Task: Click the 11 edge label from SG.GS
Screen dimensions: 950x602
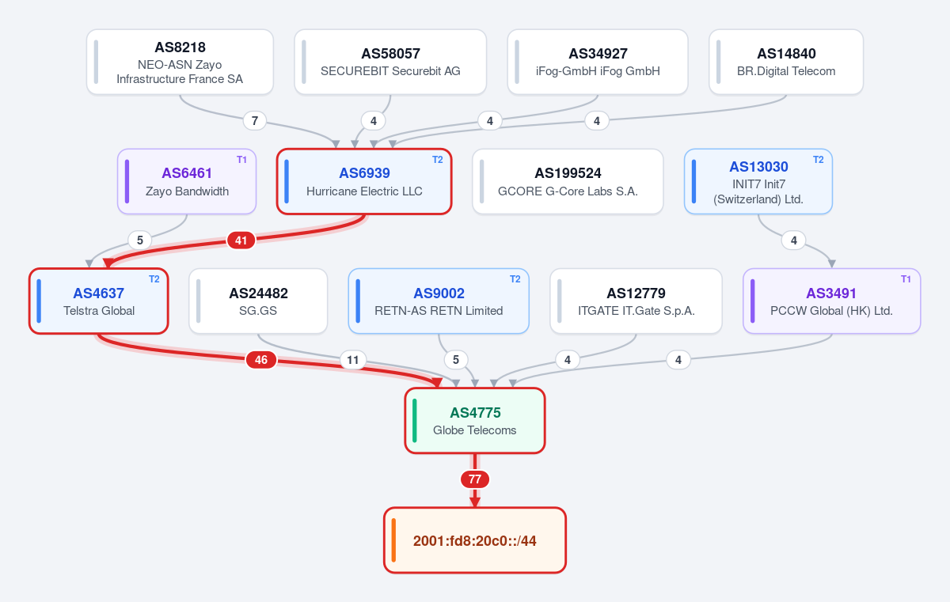Action: [x=353, y=361]
